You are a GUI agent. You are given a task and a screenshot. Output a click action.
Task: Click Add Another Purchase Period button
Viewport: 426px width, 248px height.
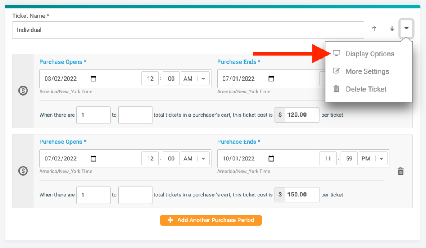point(211,220)
